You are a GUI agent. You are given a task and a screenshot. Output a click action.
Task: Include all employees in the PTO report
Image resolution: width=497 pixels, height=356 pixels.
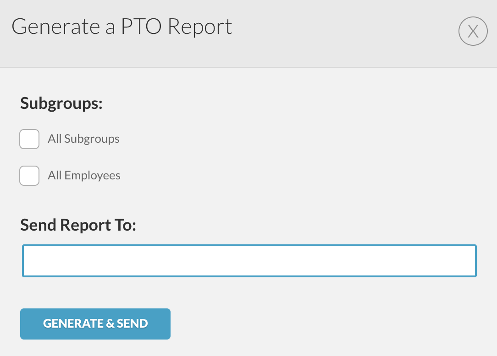[x=29, y=176]
